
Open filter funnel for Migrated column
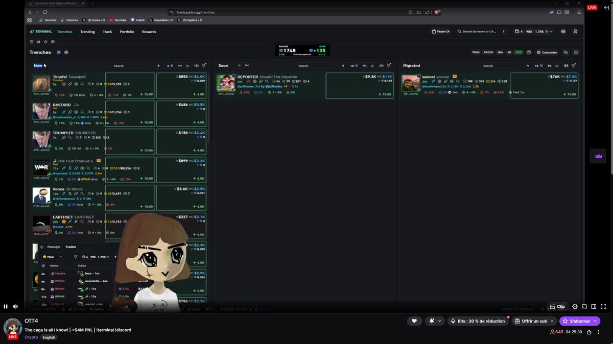[574, 66]
